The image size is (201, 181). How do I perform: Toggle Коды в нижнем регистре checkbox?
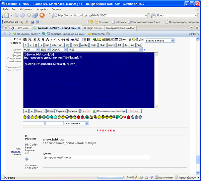pos(95,111)
